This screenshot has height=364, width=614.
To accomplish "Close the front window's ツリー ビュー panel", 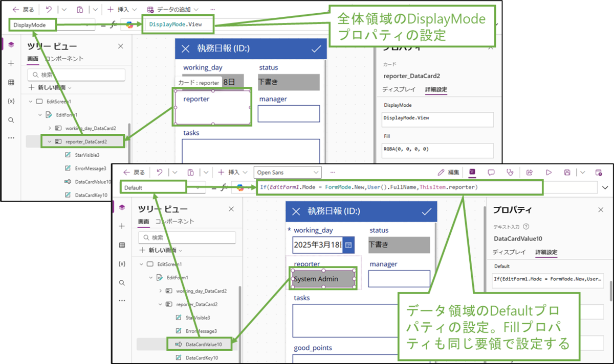I will [231, 209].
